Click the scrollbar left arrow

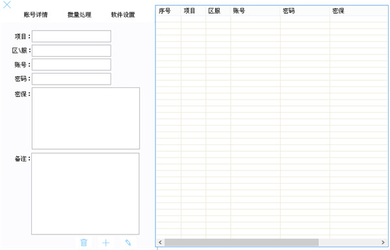(x=160, y=242)
